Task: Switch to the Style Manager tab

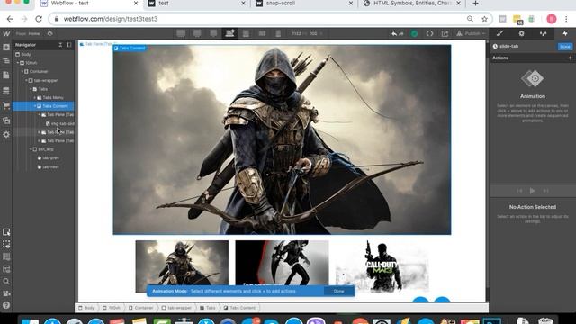Action: (544, 34)
